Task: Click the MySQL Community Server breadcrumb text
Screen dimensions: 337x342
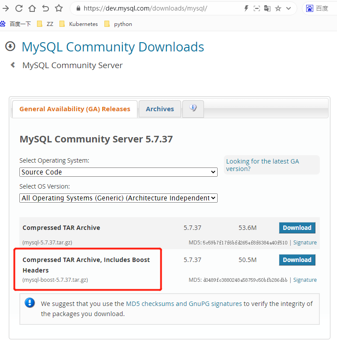Action: (x=73, y=65)
